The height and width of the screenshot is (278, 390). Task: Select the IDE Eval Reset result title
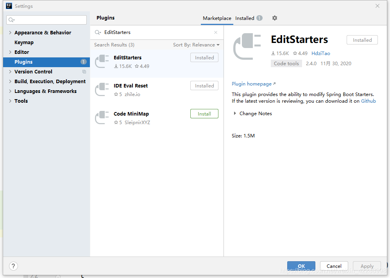[131, 86]
